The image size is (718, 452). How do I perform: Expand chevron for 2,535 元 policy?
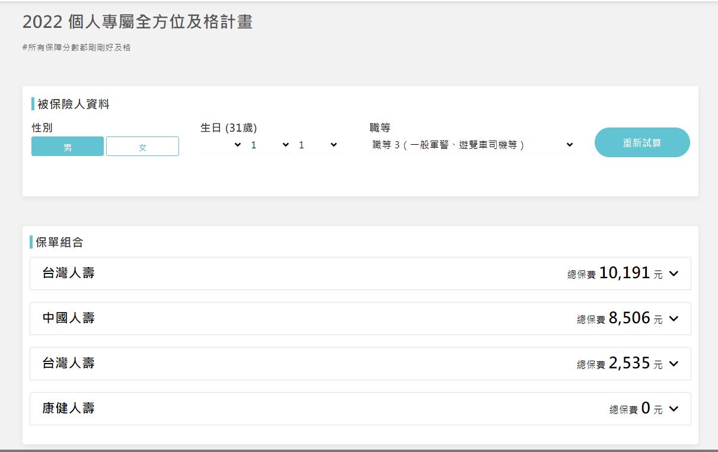tap(673, 364)
